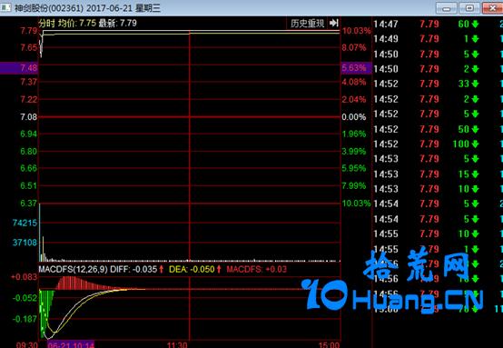Click the 6.51 price axis label
Viewport: 503px width, 348px height.
pyautogui.click(x=28, y=186)
